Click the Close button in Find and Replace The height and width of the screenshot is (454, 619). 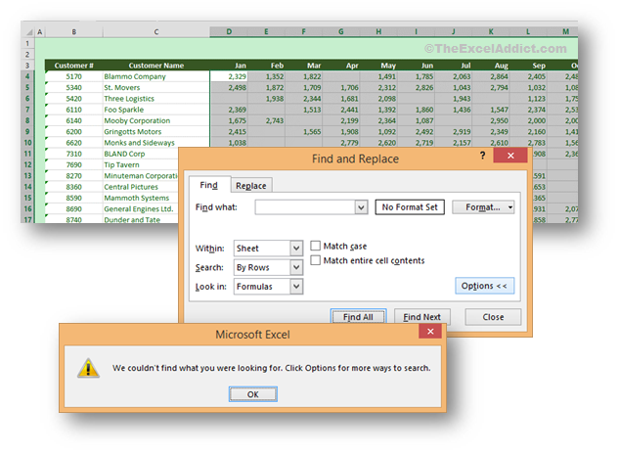(493, 317)
